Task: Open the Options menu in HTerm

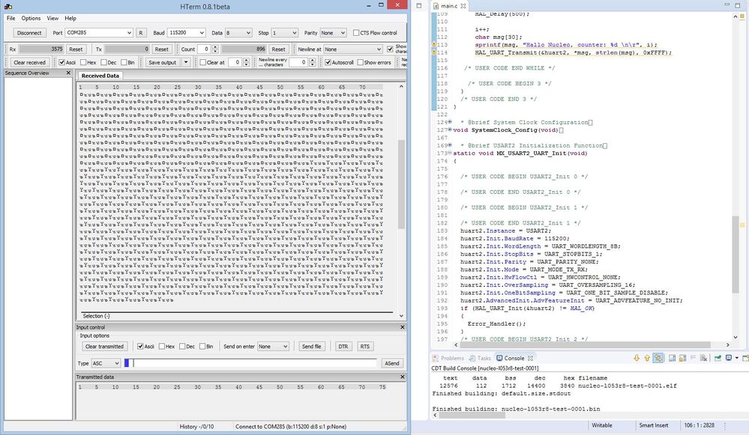Action: 31,18
